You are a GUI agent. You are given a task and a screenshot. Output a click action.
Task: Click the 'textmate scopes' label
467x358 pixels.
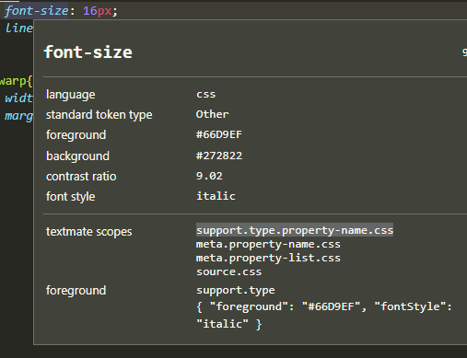point(89,232)
